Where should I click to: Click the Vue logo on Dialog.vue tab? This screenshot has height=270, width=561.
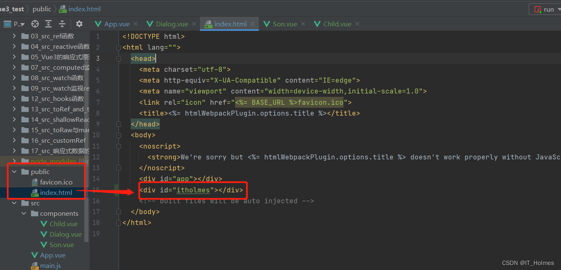tap(150, 24)
